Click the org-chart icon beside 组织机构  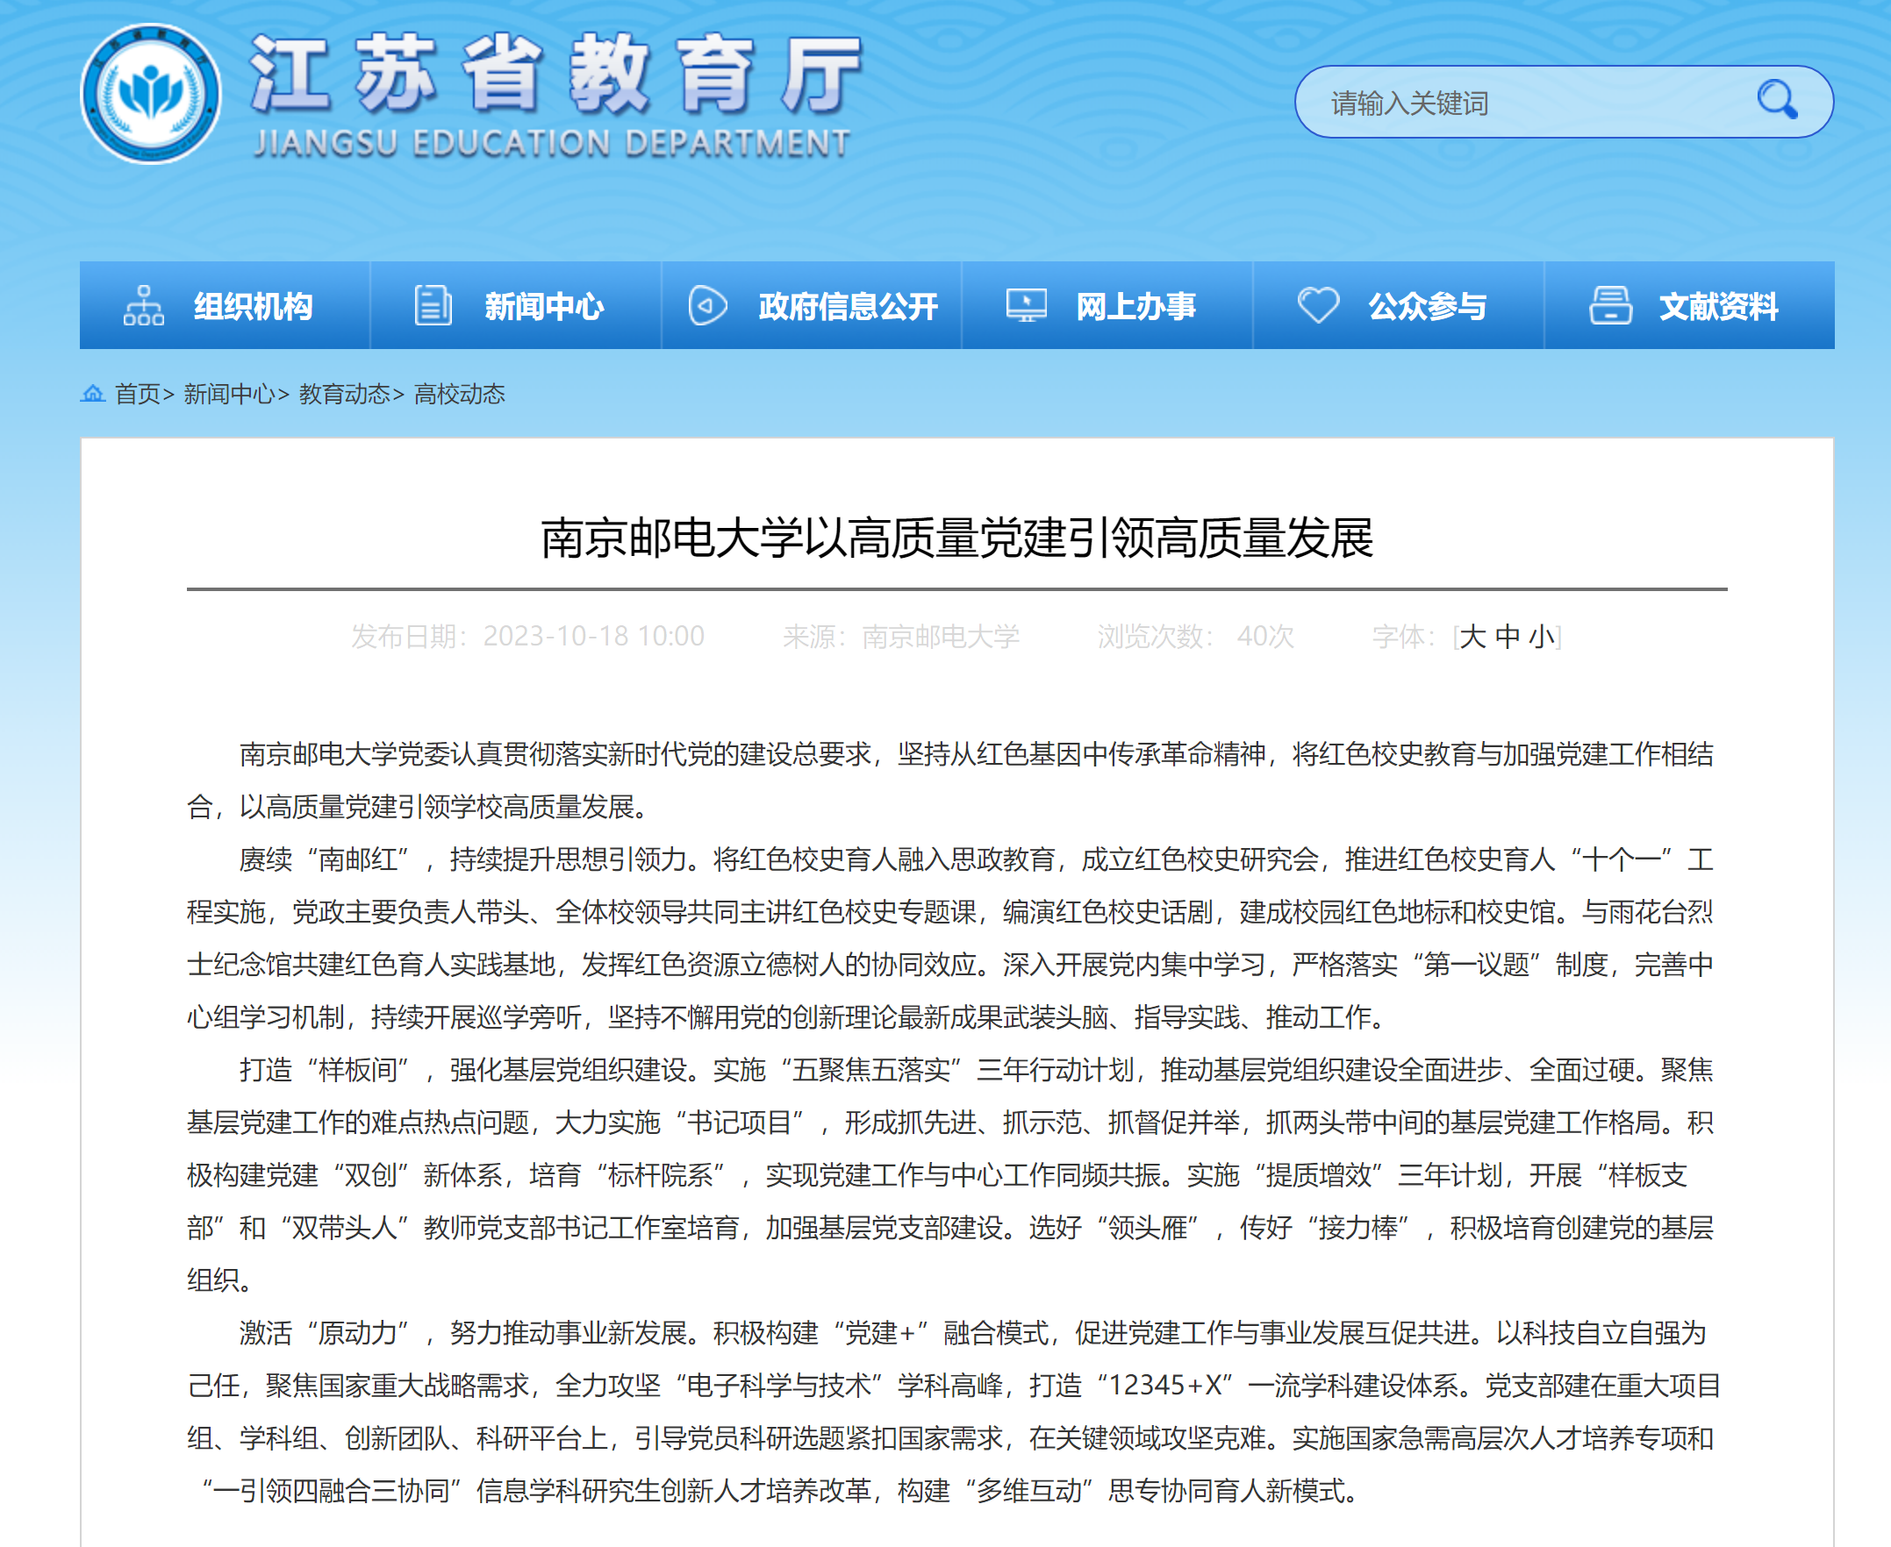[144, 306]
